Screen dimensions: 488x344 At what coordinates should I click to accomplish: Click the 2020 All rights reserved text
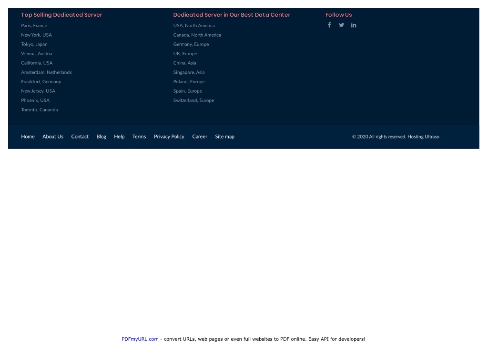[x=396, y=137]
